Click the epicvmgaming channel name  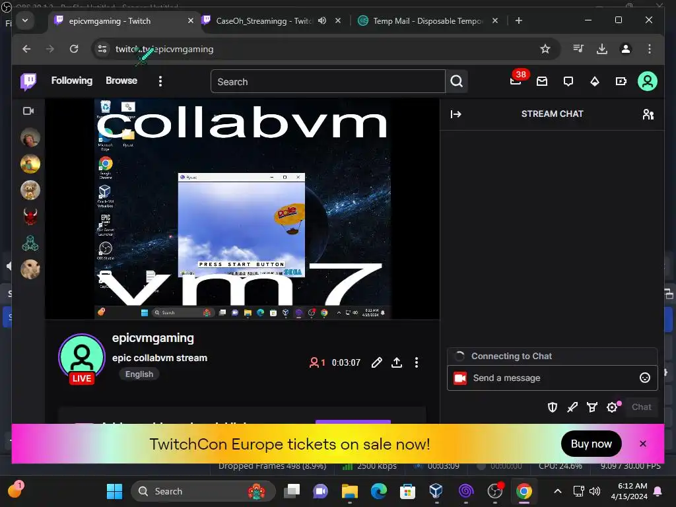click(153, 339)
